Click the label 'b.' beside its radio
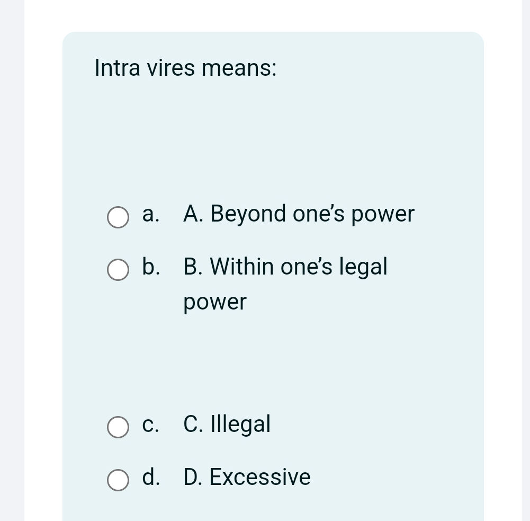 click(x=150, y=267)
